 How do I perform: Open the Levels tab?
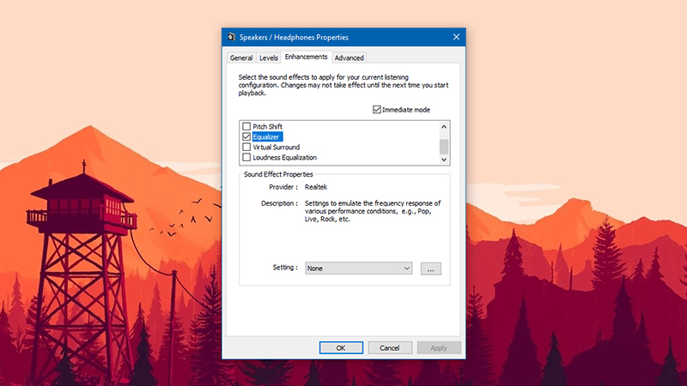click(269, 57)
